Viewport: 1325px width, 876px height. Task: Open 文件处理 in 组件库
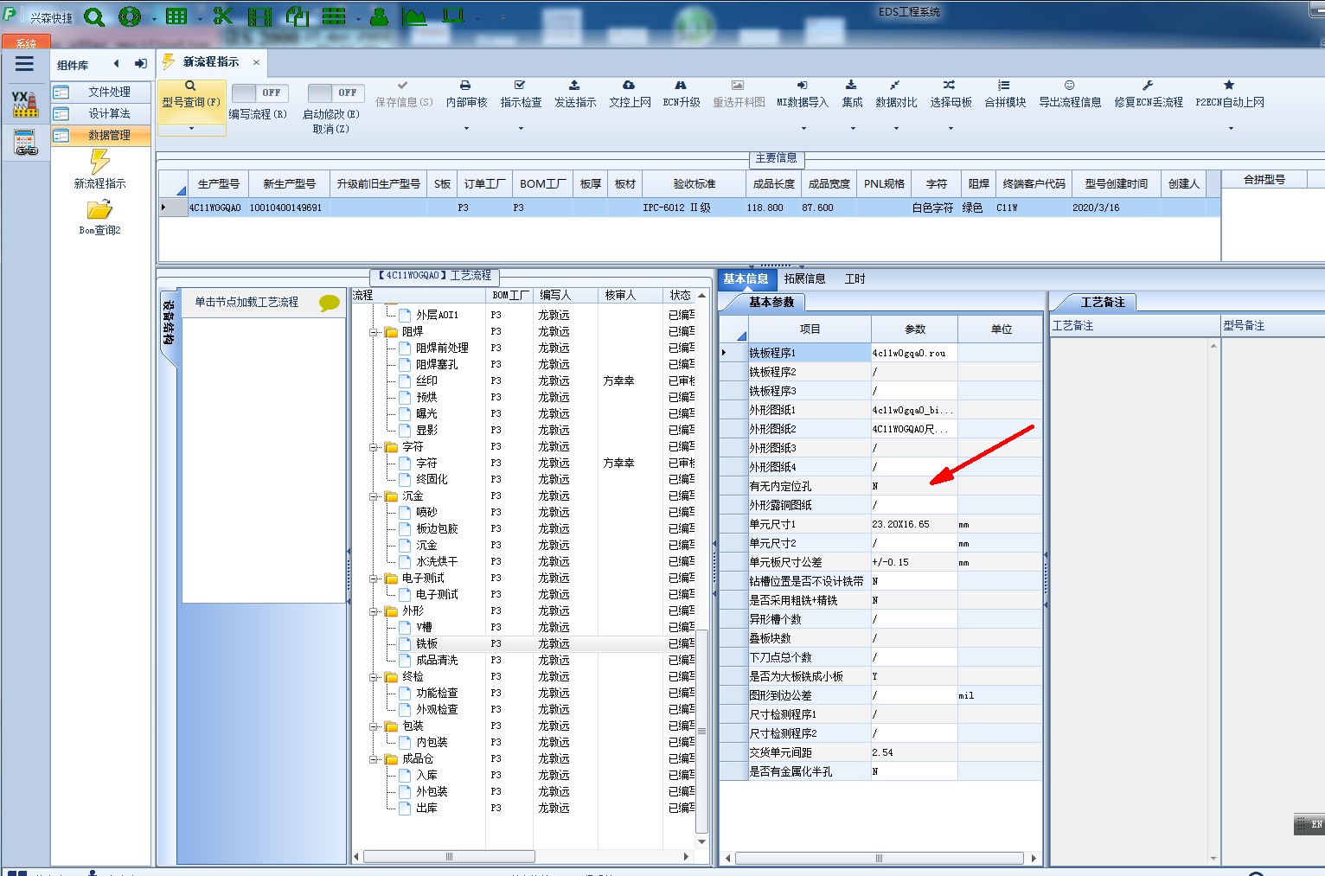tap(100, 92)
